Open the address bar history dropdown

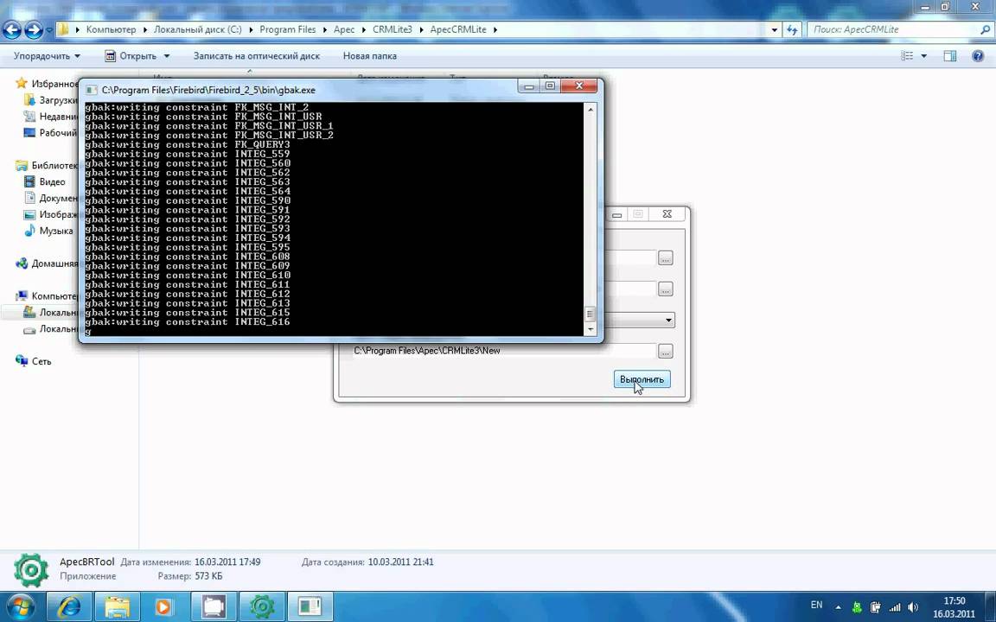(775, 29)
